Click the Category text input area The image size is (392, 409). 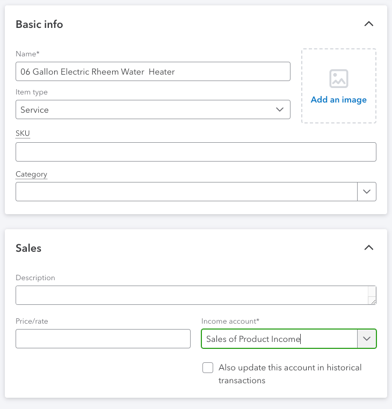point(186,192)
